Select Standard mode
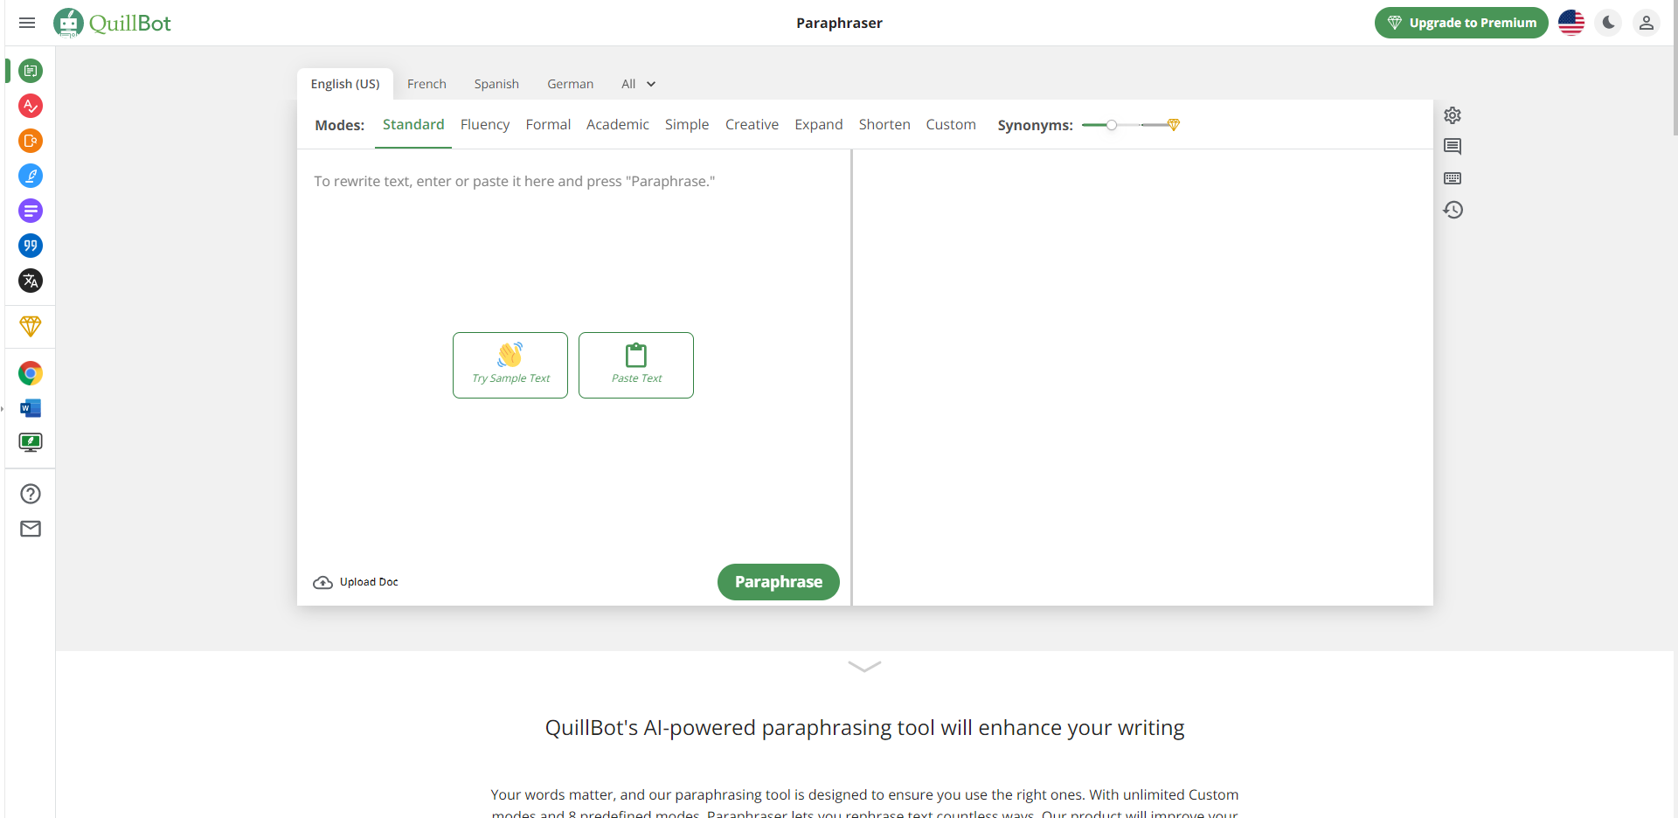 (413, 125)
